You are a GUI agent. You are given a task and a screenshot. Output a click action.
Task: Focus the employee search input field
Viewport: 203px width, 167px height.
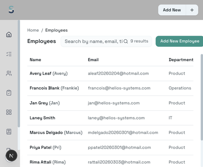pos(93,41)
